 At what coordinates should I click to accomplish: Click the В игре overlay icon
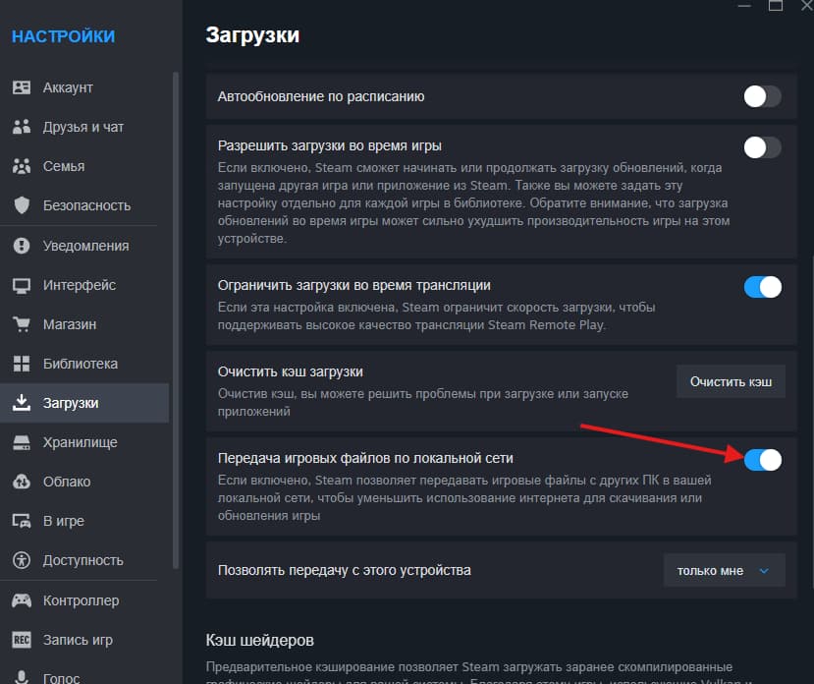[x=22, y=521]
